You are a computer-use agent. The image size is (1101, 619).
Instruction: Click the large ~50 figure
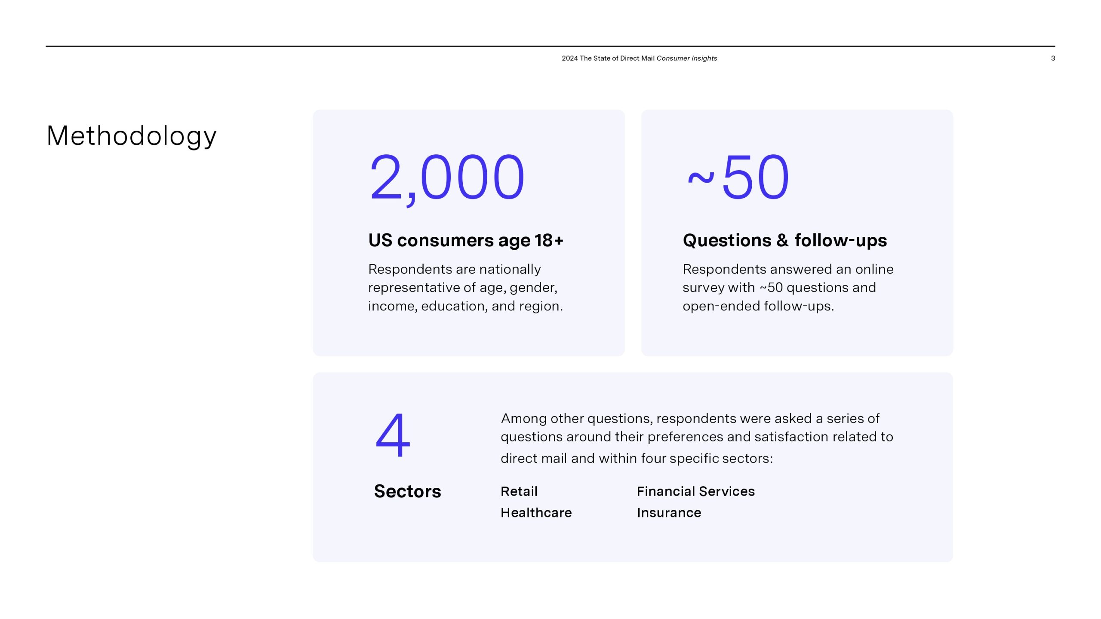click(x=738, y=178)
